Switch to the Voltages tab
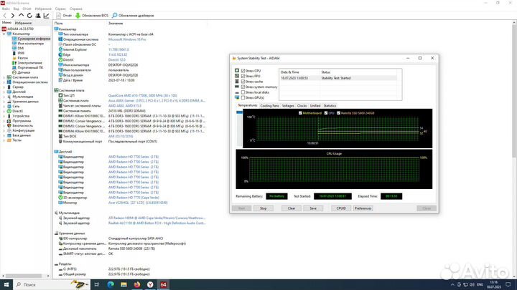This screenshot has width=517, height=290. 288,105
